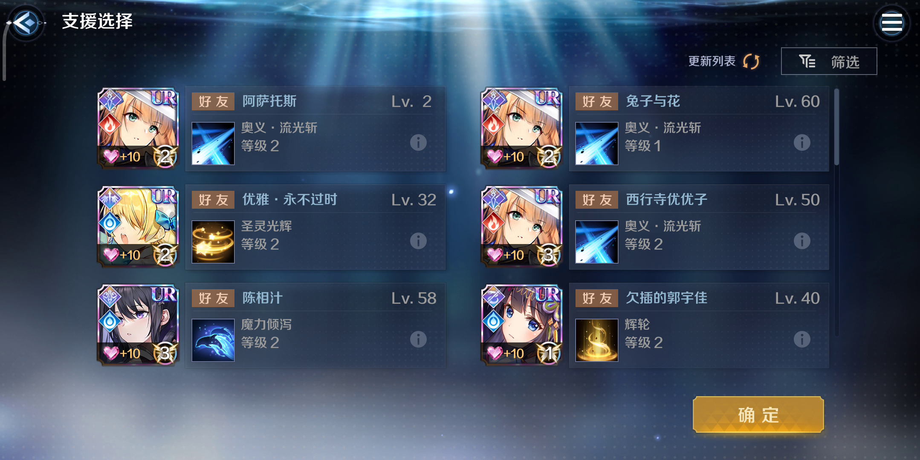The image size is (920, 460).
Task: Confirm selection with 确定 button
Action: (x=758, y=414)
